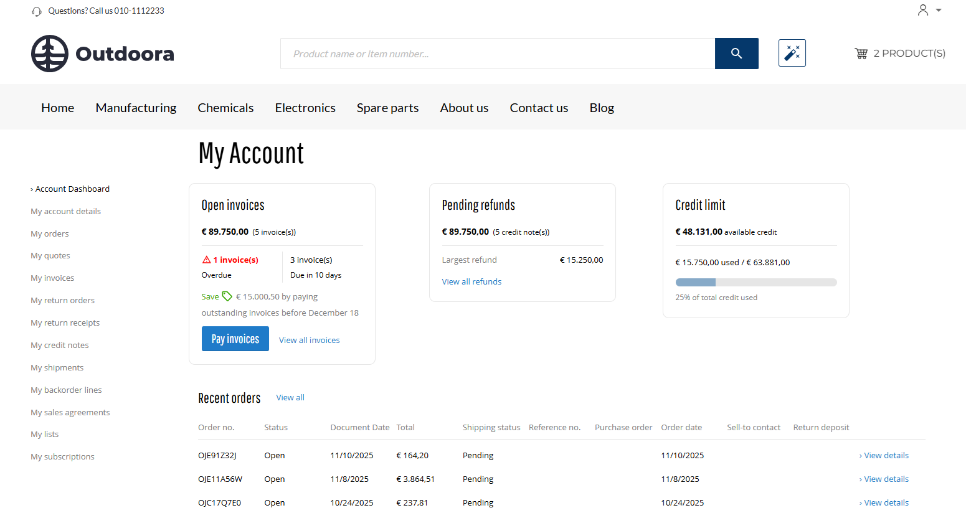Go to the Spare parts menu
This screenshot has height=518, width=966.
click(387, 108)
